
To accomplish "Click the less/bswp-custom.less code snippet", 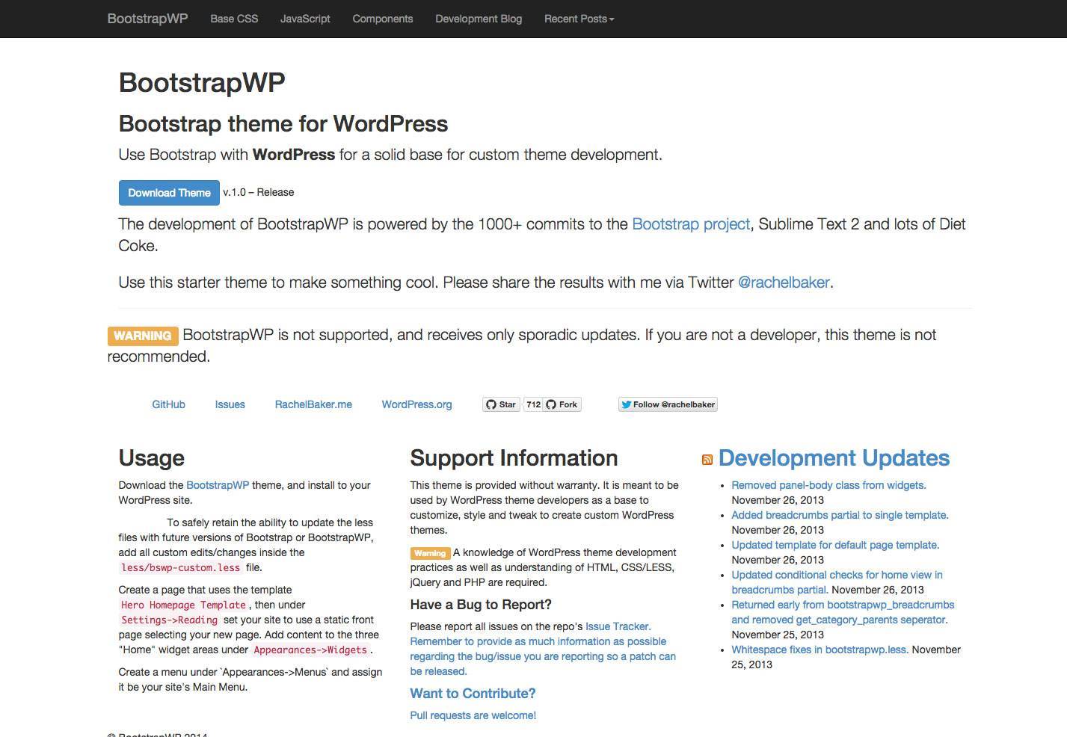I will [x=181, y=567].
